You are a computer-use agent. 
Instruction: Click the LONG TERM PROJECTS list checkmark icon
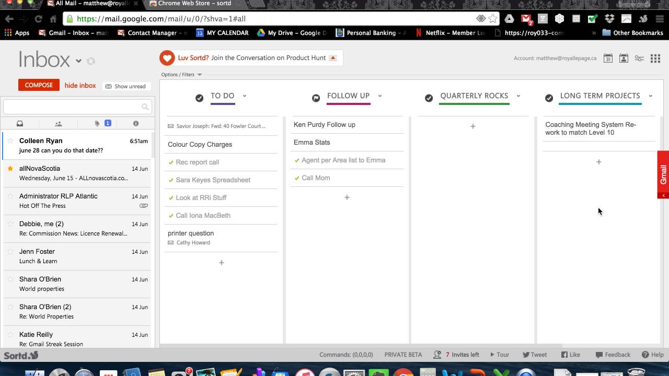pyautogui.click(x=549, y=98)
